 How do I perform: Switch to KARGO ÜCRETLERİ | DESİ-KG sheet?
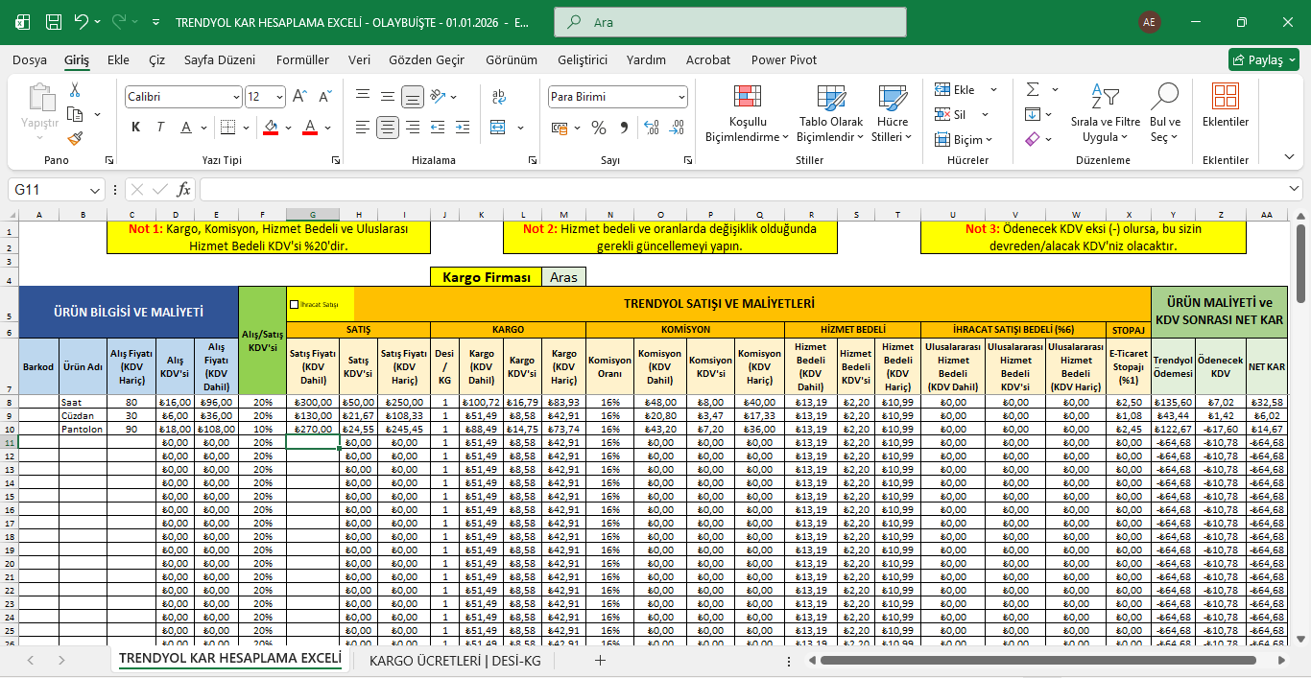pyautogui.click(x=455, y=660)
